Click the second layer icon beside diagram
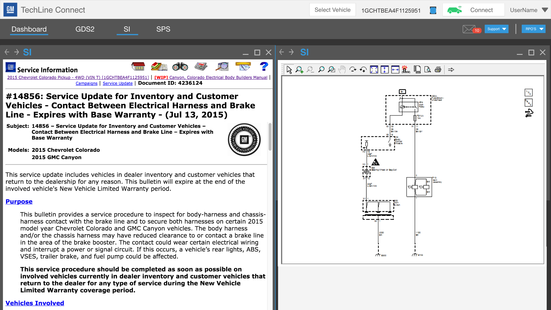This screenshot has height=310, width=551. click(529, 102)
